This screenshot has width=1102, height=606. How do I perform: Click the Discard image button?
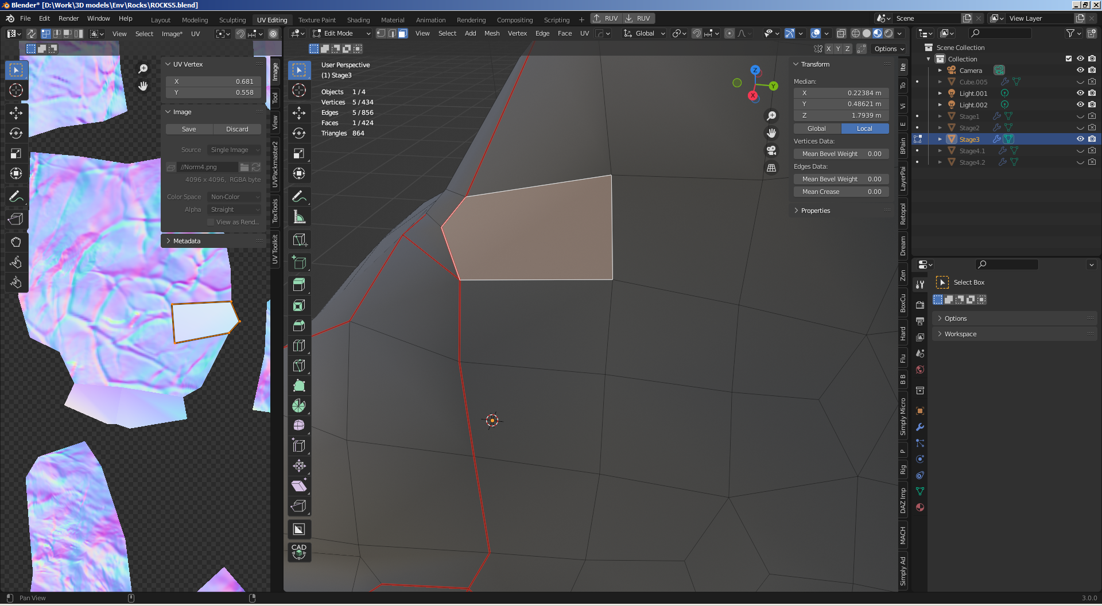(236, 129)
